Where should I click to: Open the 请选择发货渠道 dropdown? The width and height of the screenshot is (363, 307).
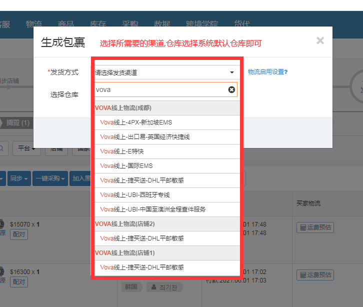coord(166,72)
